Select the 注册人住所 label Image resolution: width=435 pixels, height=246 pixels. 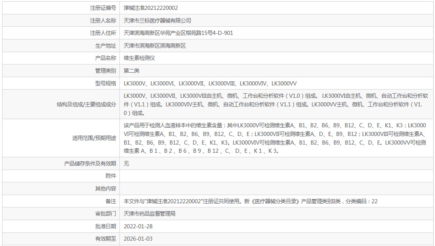point(103,33)
